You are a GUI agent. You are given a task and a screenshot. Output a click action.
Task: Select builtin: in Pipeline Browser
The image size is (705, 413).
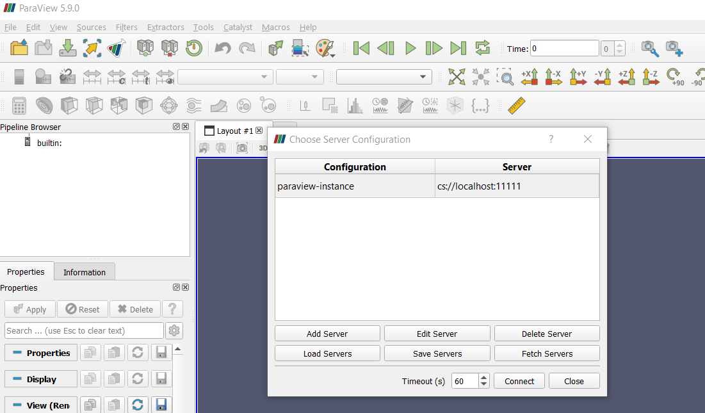click(x=49, y=143)
